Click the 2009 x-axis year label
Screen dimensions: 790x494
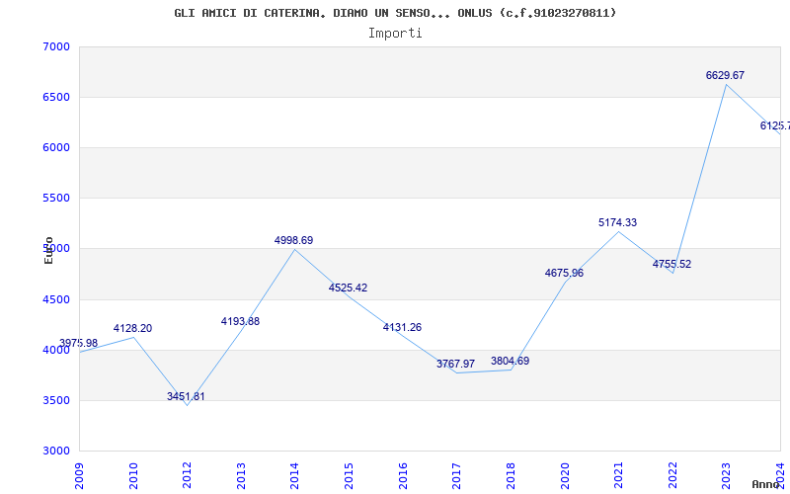[80, 476]
